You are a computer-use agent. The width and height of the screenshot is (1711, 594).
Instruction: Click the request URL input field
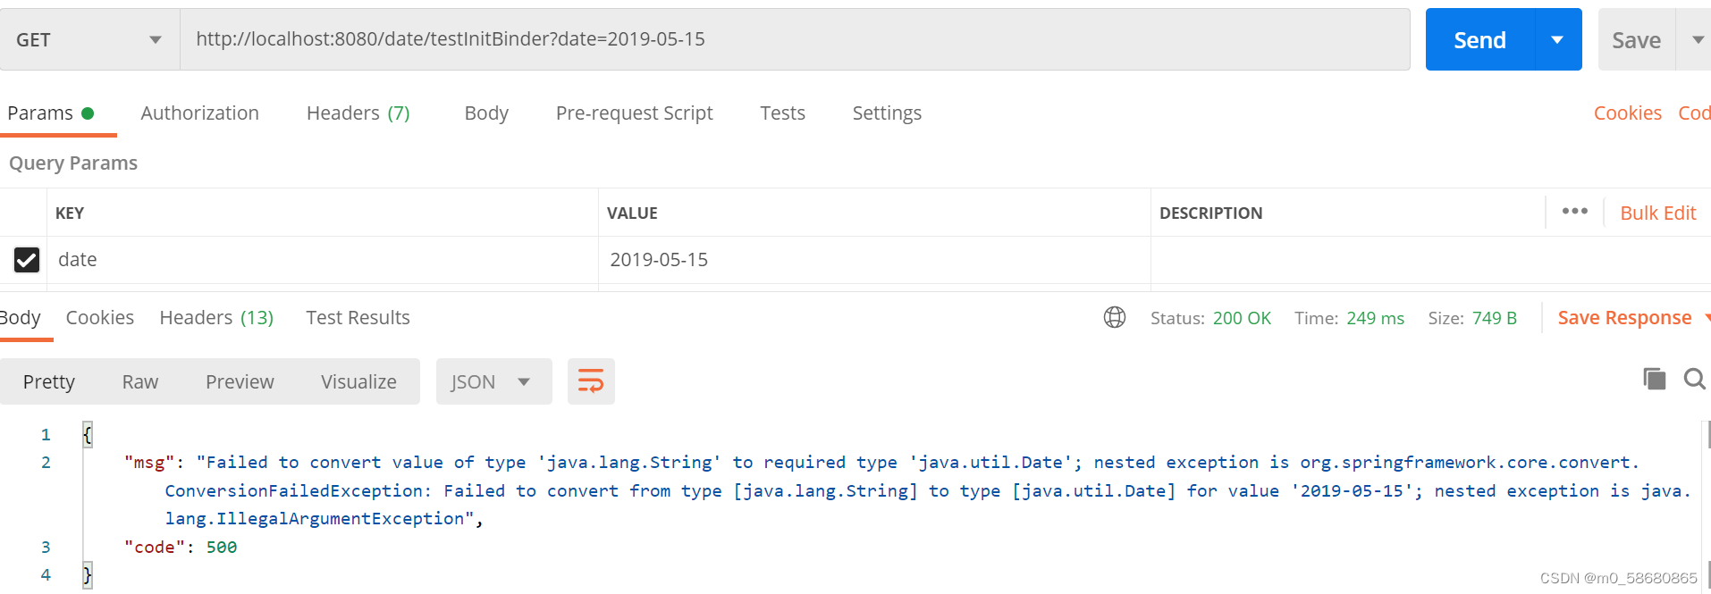tap(796, 39)
